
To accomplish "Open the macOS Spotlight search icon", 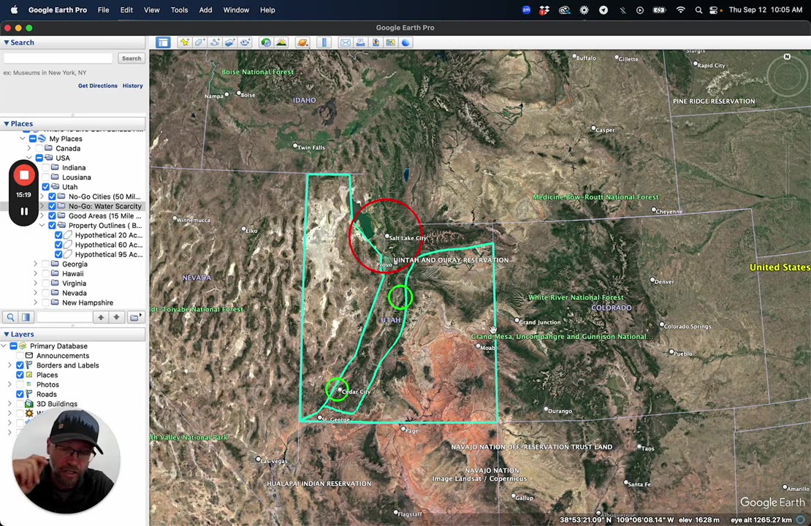I will [698, 9].
